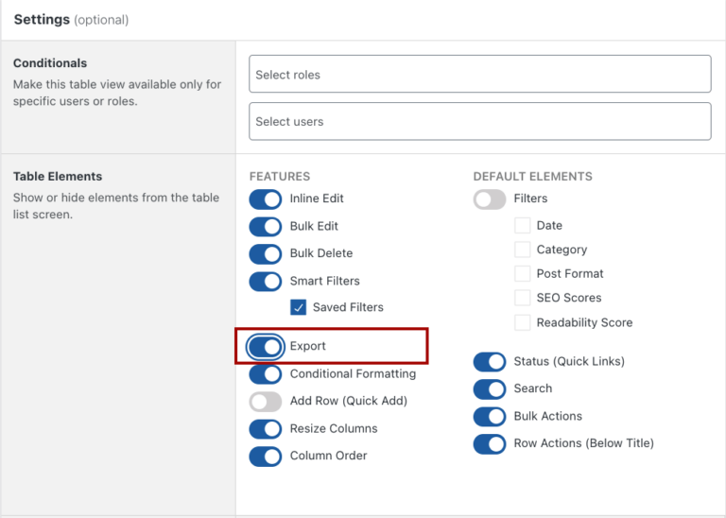This screenshot has height=518, width=726.
Task: Enable the default Filters toggle
Action: click(x=490, y=199)
